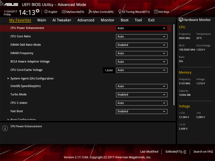The width and height of the screenshot is (215, 161).
Task: Open the Fast Boot dropdown
Action: (x=142, y=112)
